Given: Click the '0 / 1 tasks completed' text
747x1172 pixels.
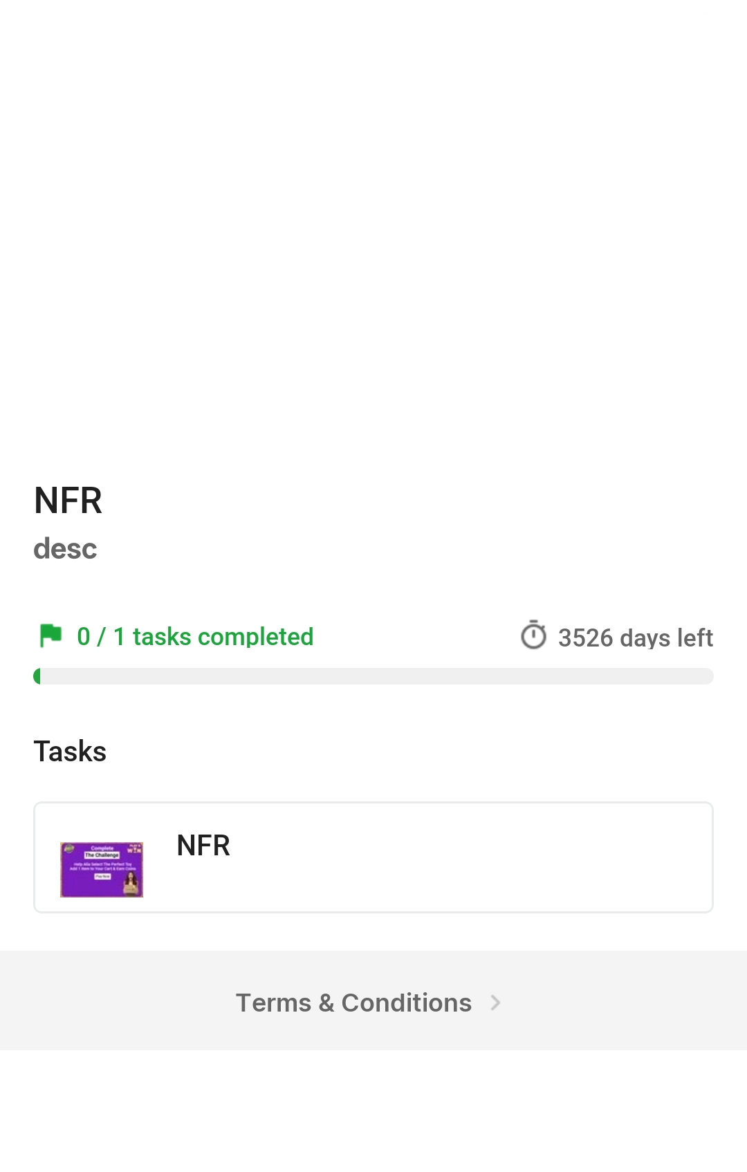Looking at the screenshot, I should [195, 637].
